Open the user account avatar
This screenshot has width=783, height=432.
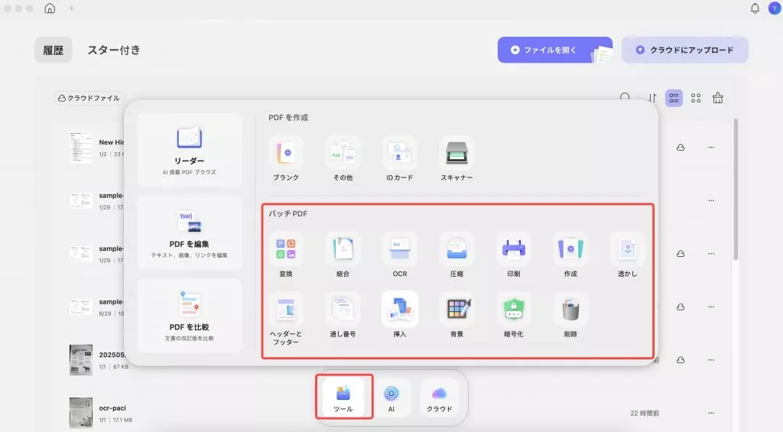click(775, 8)
